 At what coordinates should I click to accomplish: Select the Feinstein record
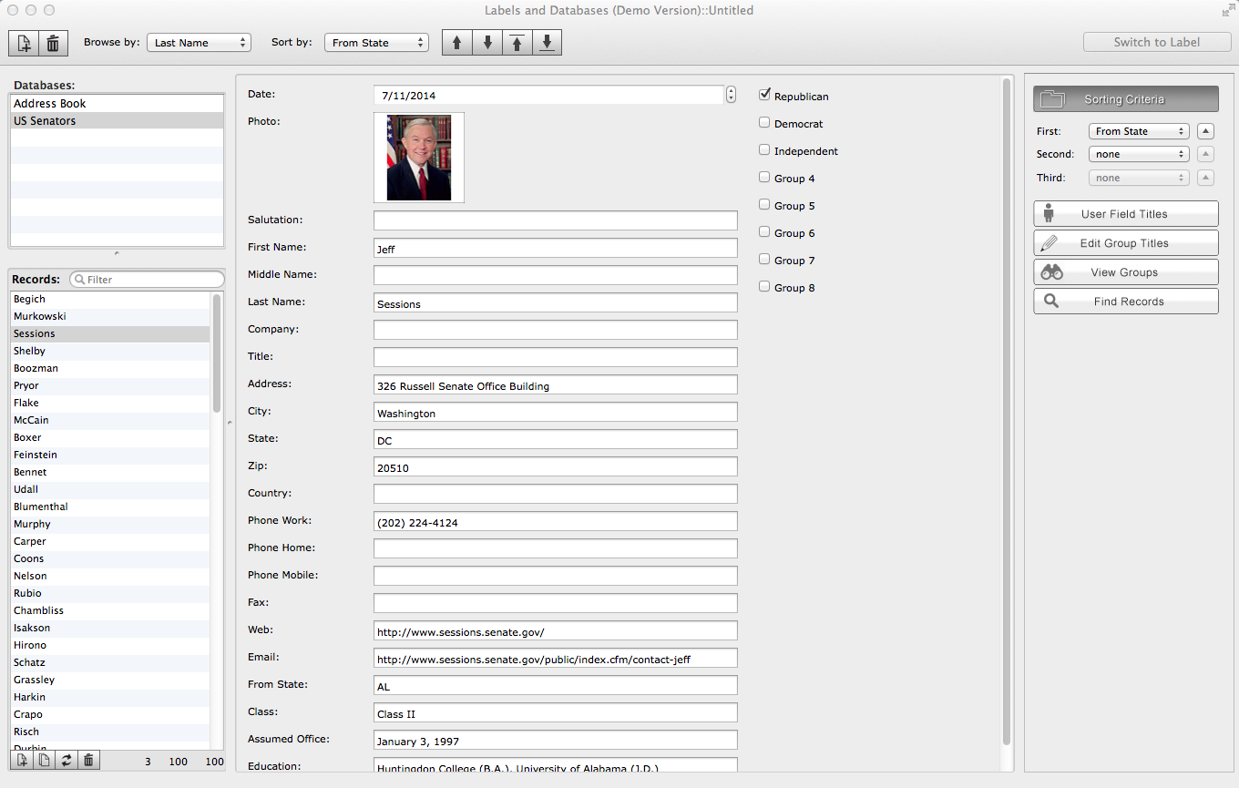pyautogui.click(x=110, y=455)
